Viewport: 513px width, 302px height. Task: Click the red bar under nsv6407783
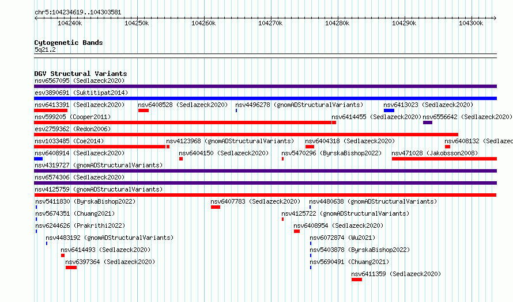215,207
